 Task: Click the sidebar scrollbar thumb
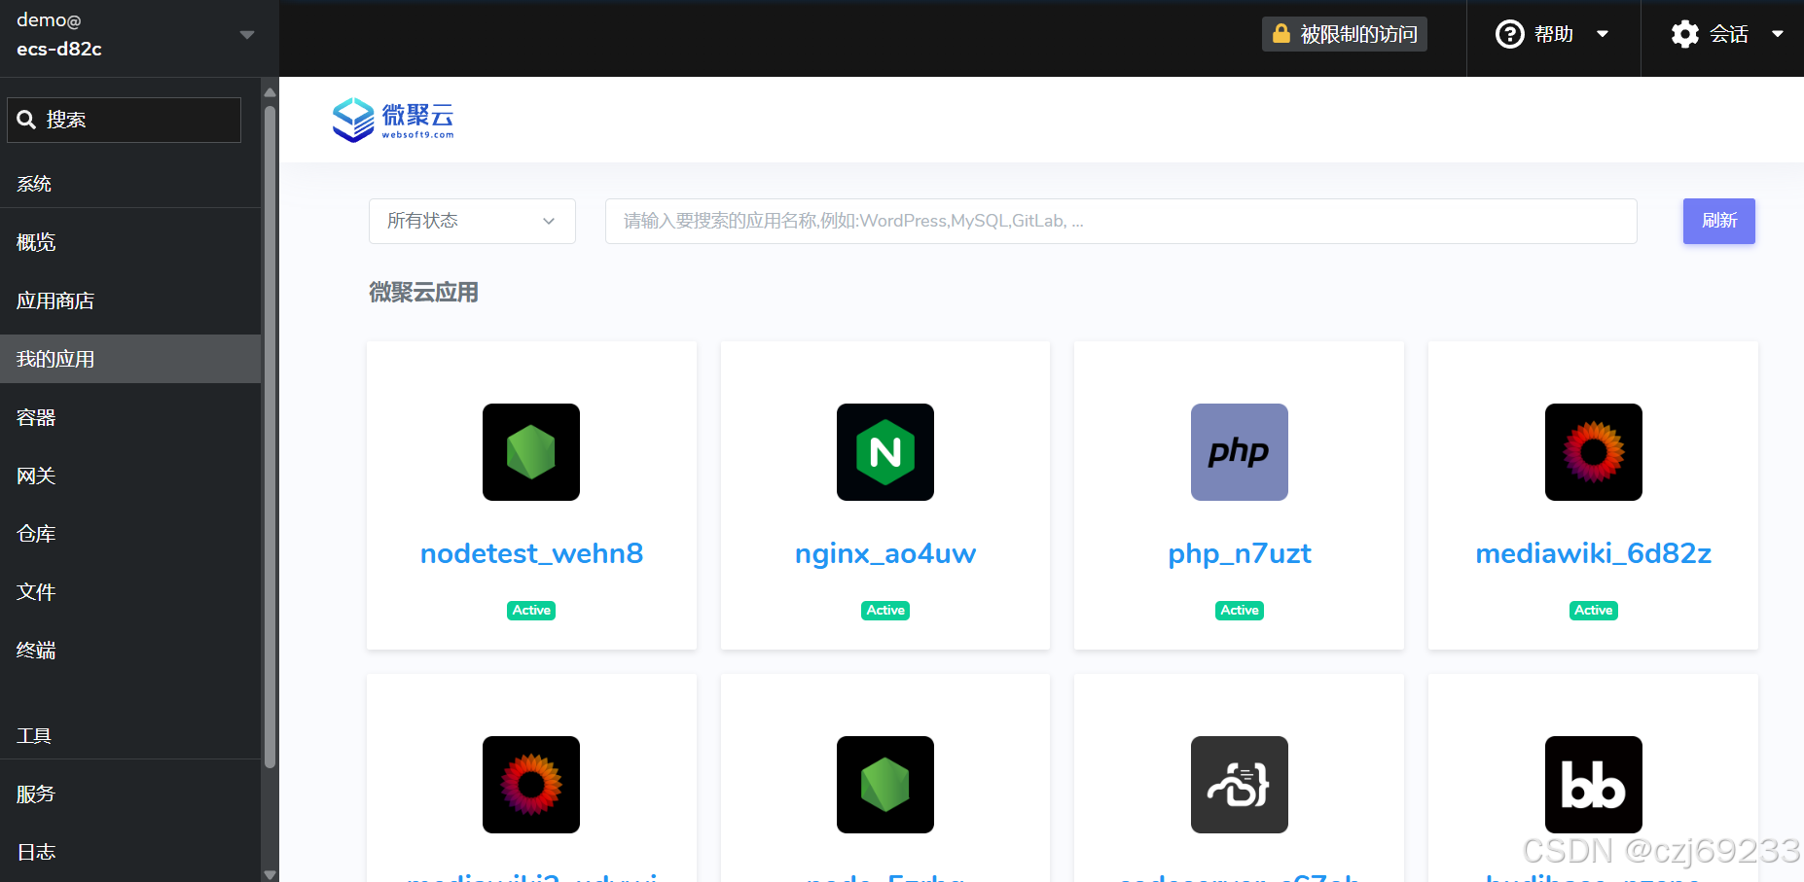[270, 438]
